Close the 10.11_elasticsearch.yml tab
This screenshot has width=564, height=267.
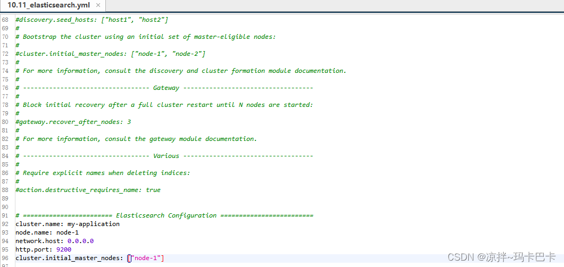click(98, 6)
